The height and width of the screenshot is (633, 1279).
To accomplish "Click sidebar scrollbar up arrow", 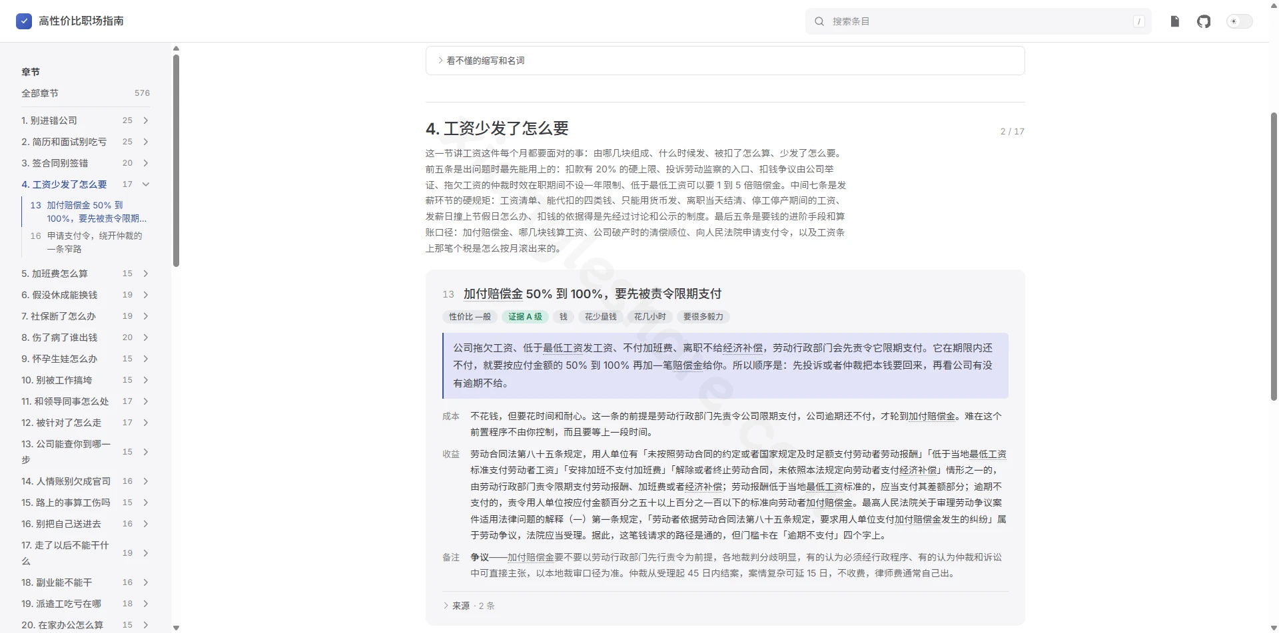I will tap(176, 48).
